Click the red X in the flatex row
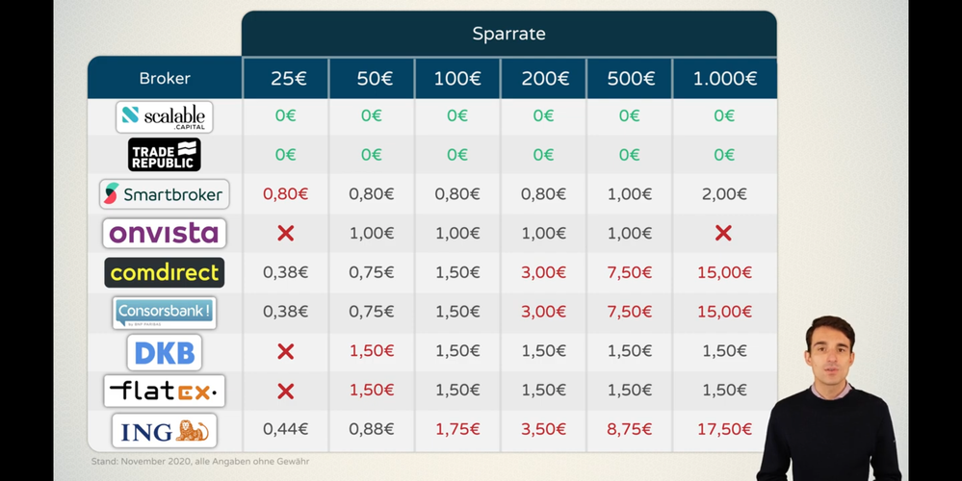The height and width of the screenshot is (481, 962). [x=285, y=392]
